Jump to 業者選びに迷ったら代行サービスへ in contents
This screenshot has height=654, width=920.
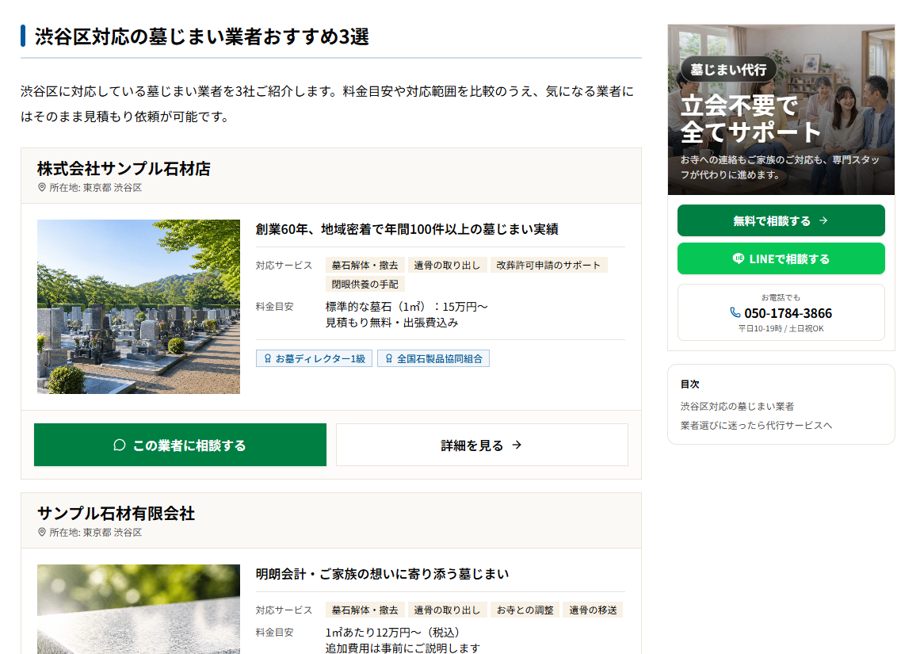tap(756, 426)
